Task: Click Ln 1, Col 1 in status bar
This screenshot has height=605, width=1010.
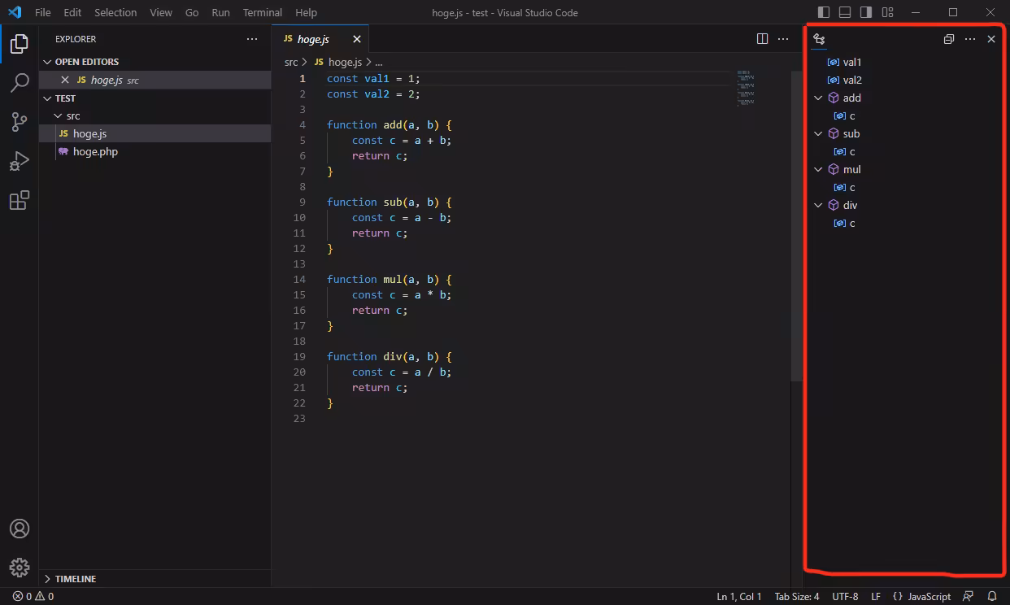Action: pyautogui.click(x=739, y=596)
